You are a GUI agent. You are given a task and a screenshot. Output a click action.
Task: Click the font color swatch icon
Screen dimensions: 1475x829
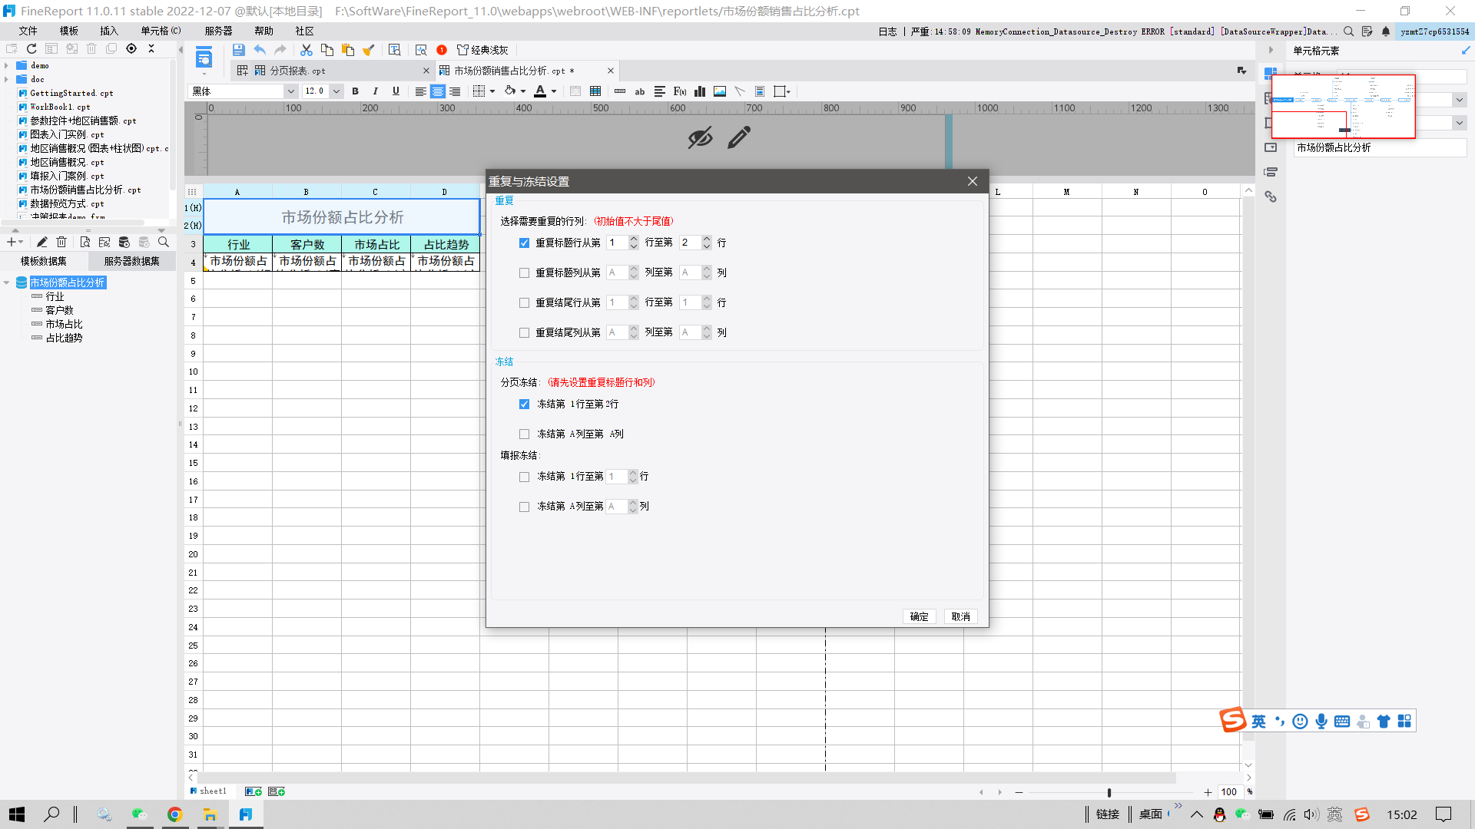(x=540, y=91)
